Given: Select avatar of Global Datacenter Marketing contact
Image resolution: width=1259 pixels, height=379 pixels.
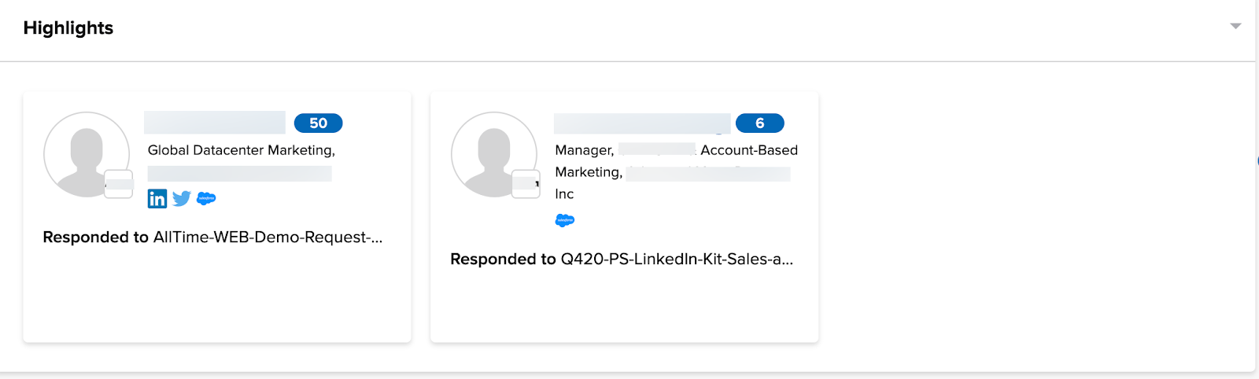Looking at the screenshot, I should 87,154.
